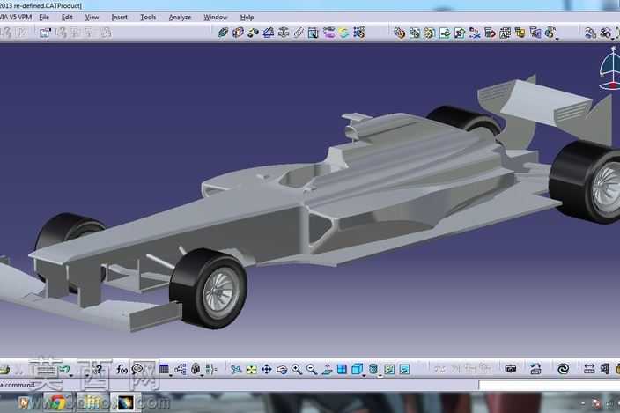This screenshot has height=413, width=620.
Task: Open the Tools menu
Action: (148, 18)
